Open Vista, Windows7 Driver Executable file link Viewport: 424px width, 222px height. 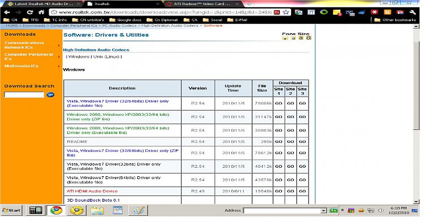[118, 103]
